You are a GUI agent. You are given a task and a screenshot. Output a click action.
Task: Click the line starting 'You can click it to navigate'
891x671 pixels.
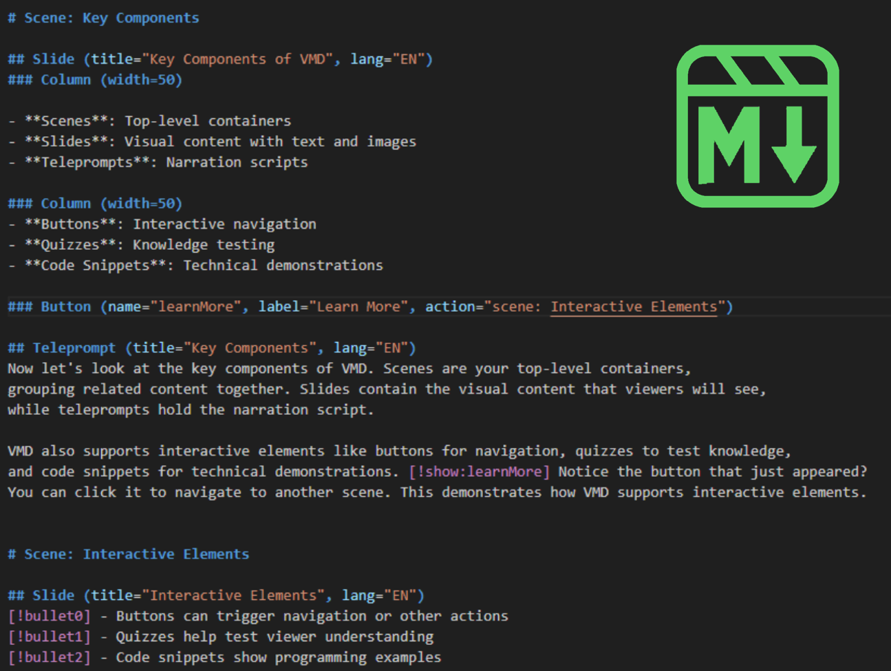point(437,493)
